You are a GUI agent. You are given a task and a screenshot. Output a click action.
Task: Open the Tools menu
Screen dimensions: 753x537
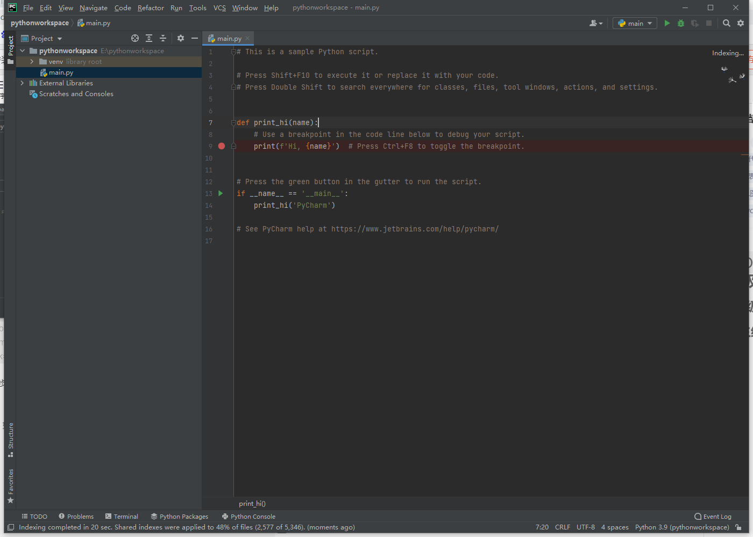(197, 8)
